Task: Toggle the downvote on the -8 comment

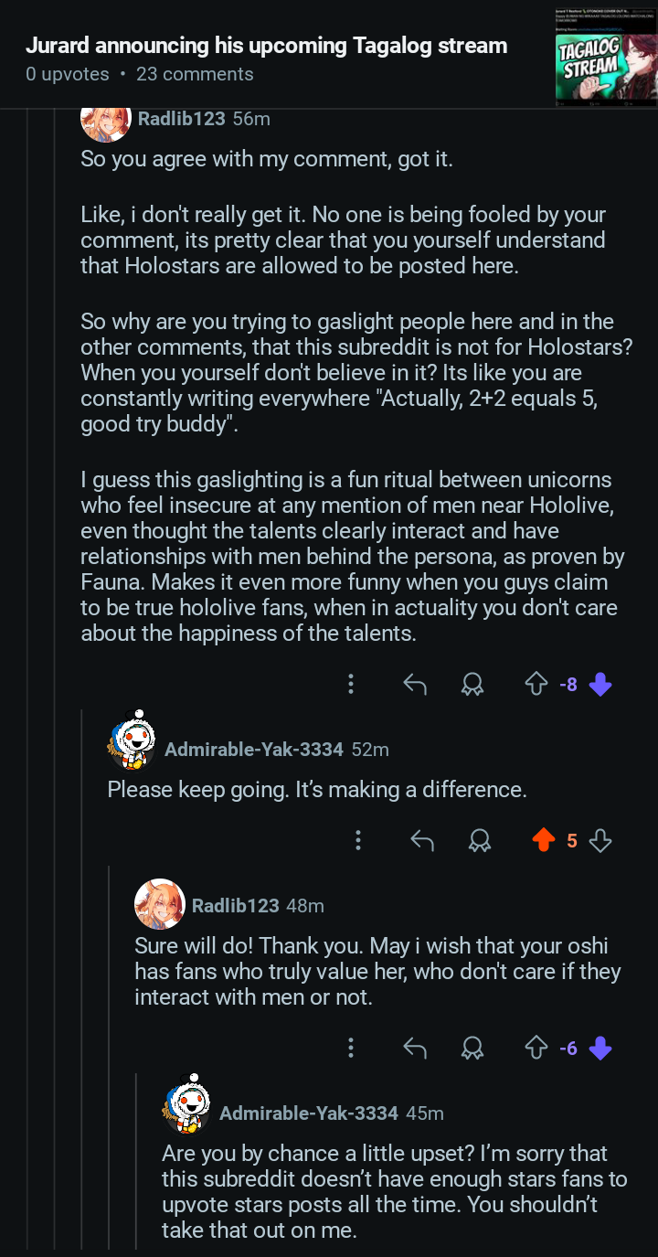Action: (600, 684)
